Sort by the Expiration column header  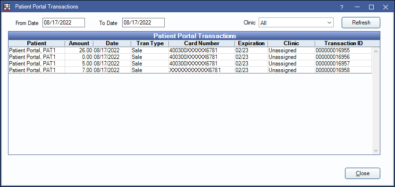coord(252,43)
